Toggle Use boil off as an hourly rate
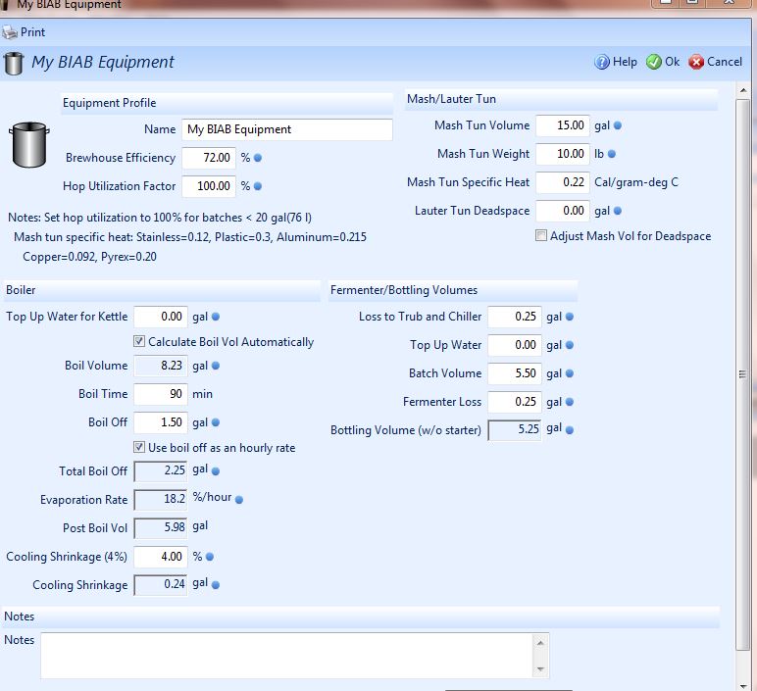Screen dimensions: 757x691 pos(139,447)
